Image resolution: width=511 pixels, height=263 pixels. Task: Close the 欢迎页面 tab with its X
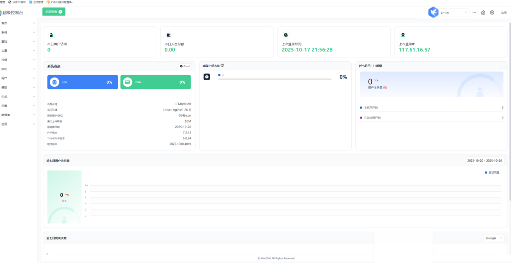tap(60, 11)
